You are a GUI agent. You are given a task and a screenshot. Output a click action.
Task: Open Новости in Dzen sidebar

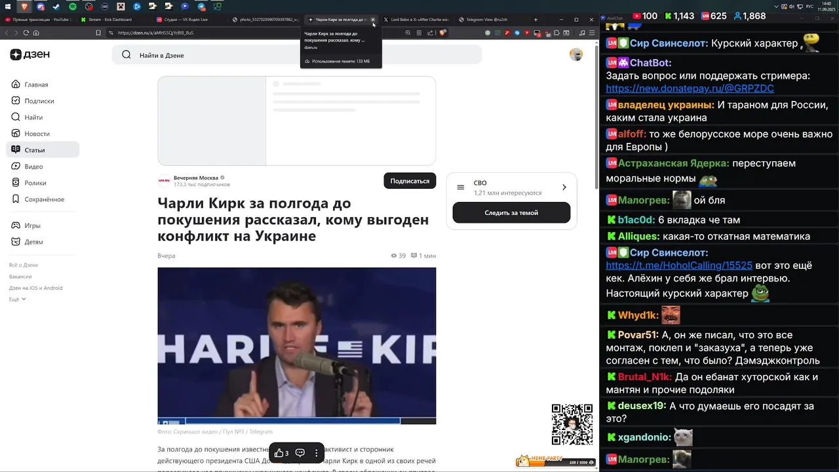click(x=43, y=134)
